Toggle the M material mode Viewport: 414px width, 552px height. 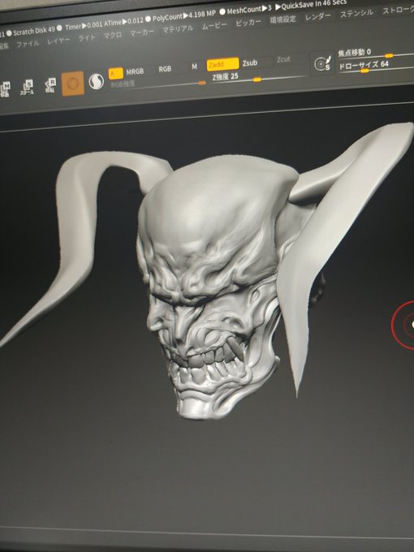coord(194,67)
